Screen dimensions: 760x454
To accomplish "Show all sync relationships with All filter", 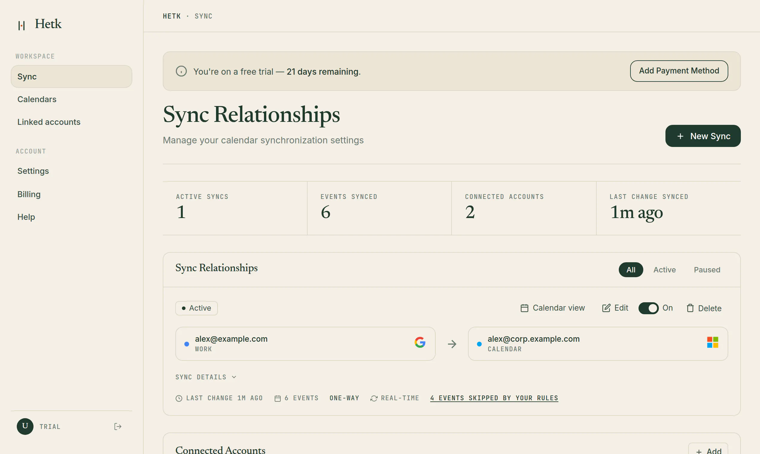I will click(x=631, y=269).
